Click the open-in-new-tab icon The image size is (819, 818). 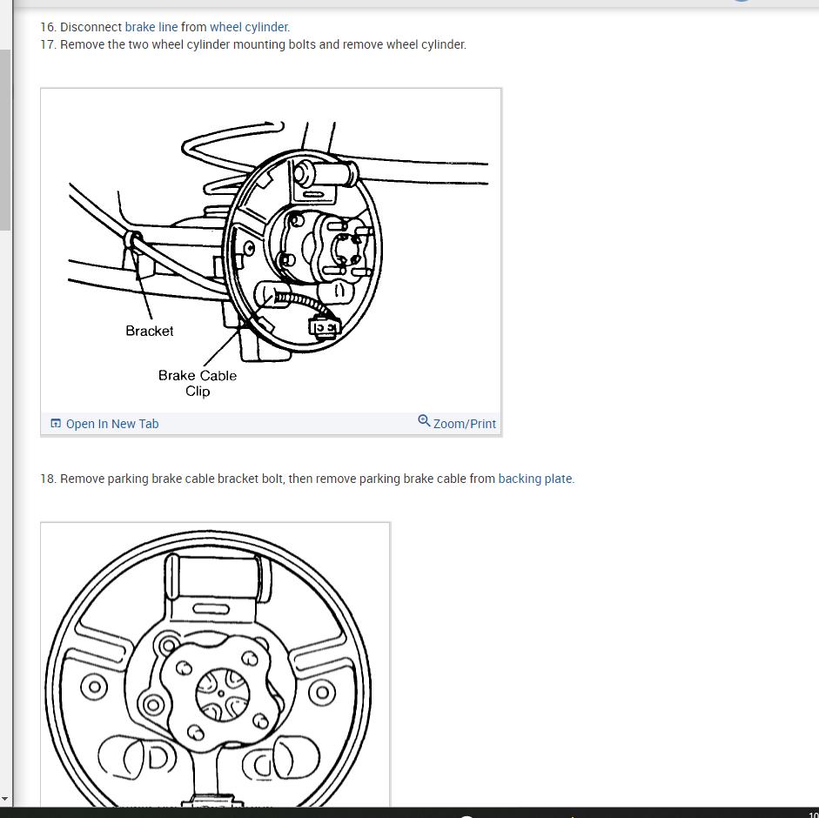click(56, 424)
